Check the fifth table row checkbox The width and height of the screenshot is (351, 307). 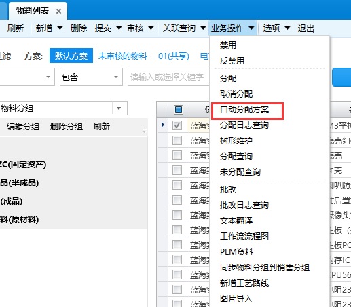177,185
